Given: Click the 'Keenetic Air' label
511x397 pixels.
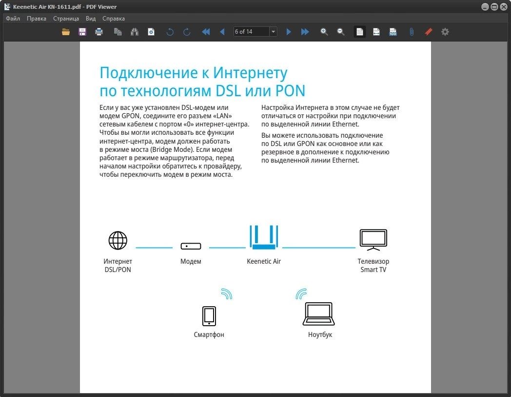Looking at the screenshot, I should [x=264, y=261].
